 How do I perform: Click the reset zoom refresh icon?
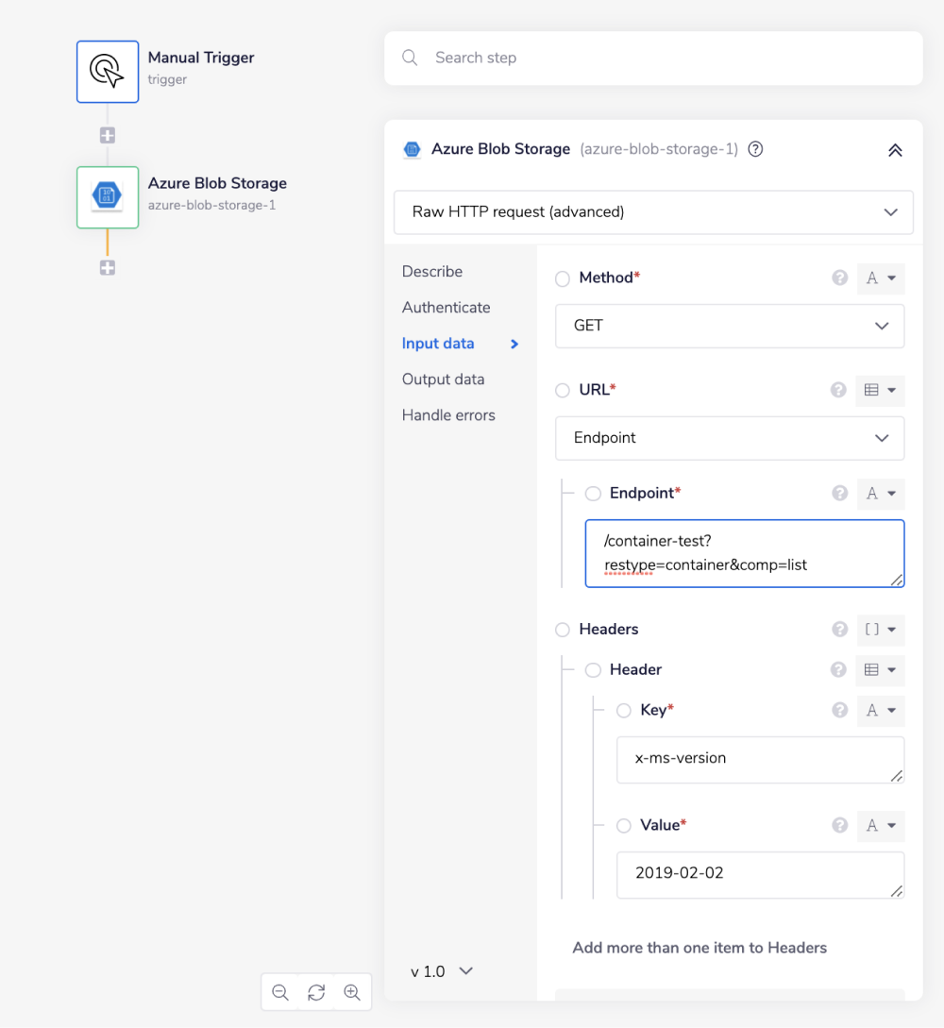click(x=316, y=992)
